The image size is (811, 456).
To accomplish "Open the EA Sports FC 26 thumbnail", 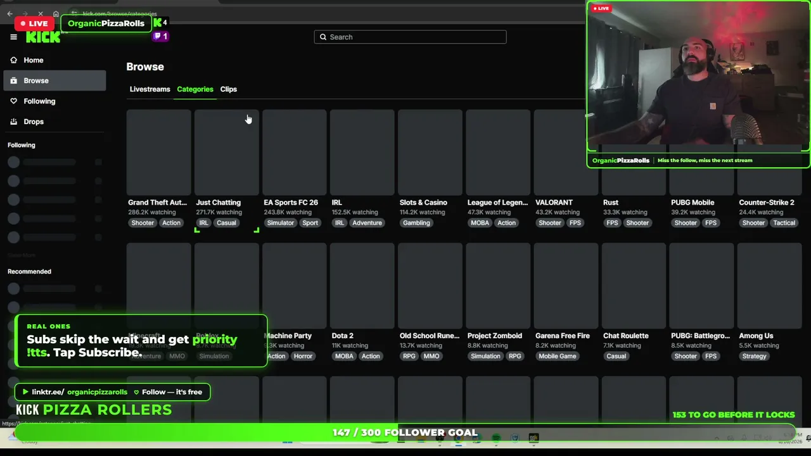I will (295, 152).
